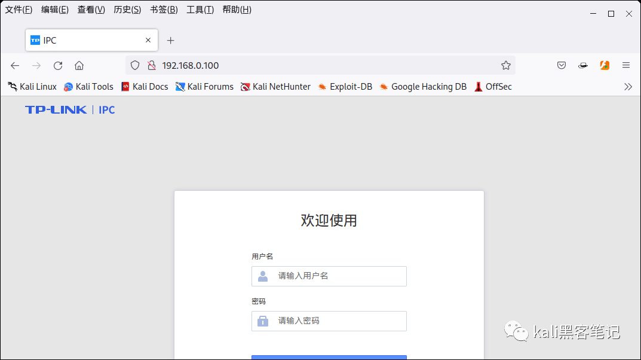Open Exploit-DB bookmark
The width and height of the screenshot is (641, 360).
[x=345, y=87]
